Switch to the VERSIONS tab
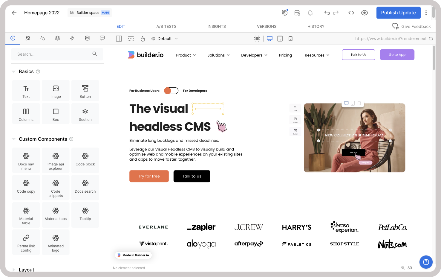This screenshot has height=277, width=441. [x=267, y=26]
